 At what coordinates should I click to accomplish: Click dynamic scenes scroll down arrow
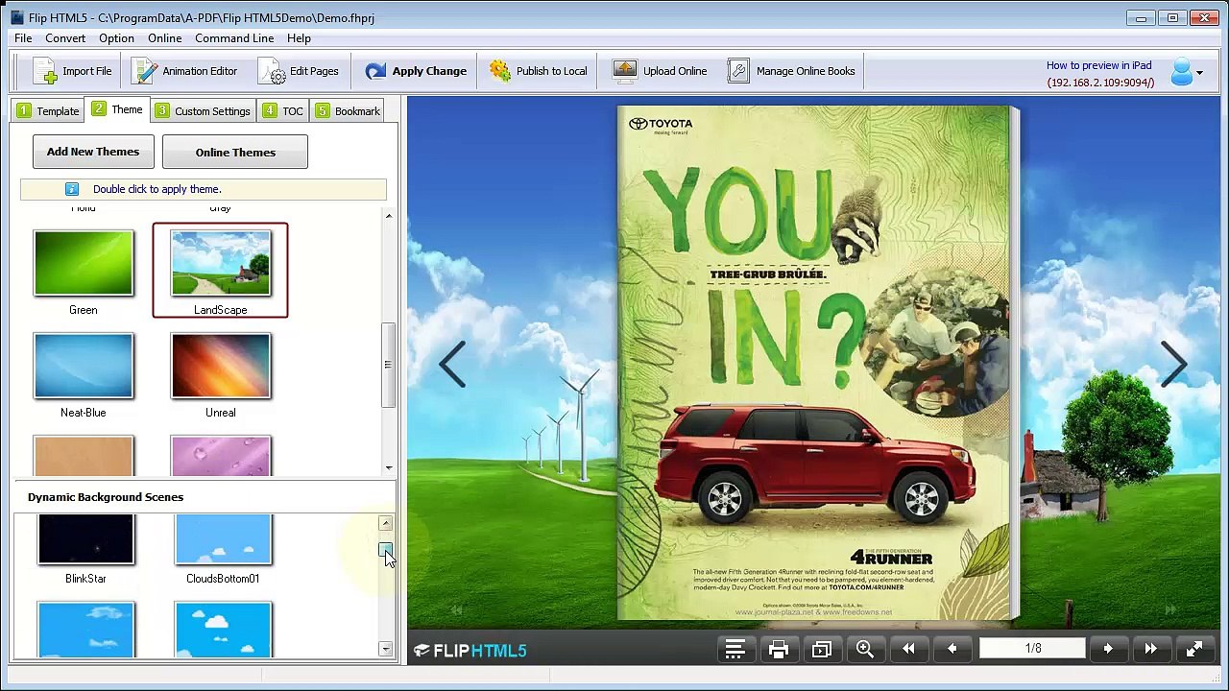(385, 650)
